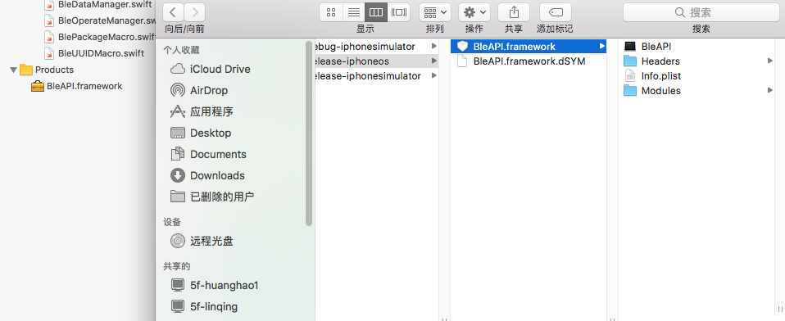Expand arrow beside selected BleAPI.framework
This screenshot has height=321, width=785.
coord(601,47)
